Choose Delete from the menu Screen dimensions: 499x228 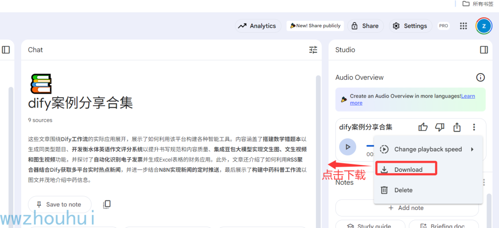click(x=428, y=190)
